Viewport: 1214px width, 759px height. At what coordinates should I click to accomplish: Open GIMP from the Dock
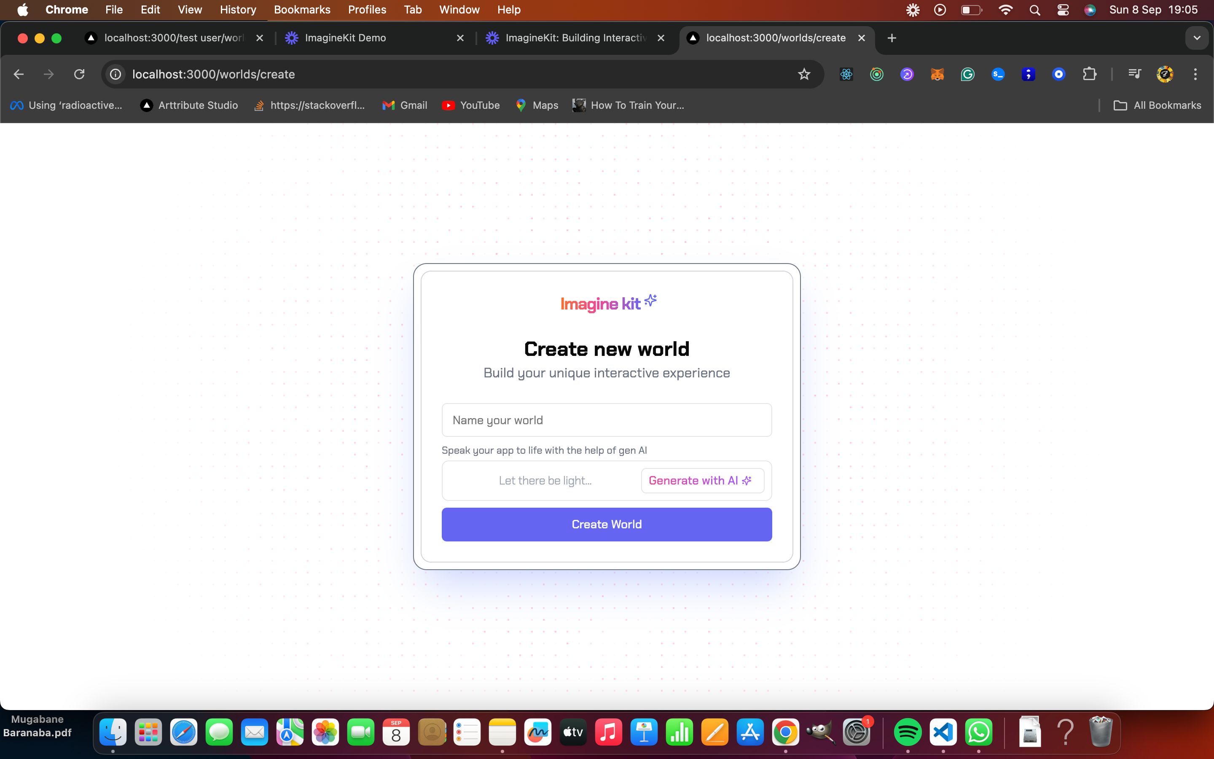(821, 733)
